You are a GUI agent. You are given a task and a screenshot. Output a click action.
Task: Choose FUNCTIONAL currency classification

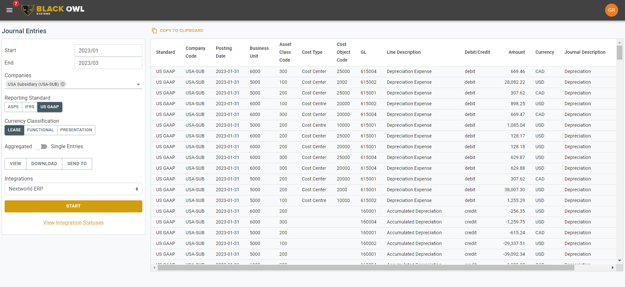pos(40,130)
